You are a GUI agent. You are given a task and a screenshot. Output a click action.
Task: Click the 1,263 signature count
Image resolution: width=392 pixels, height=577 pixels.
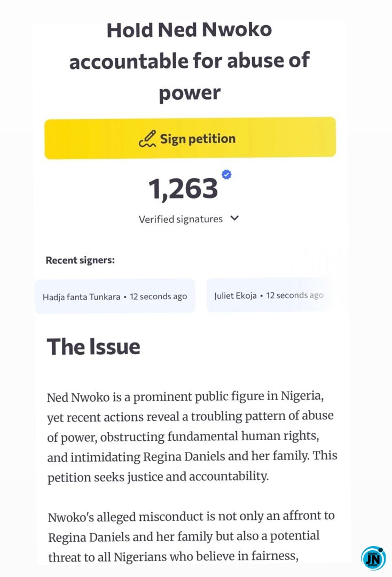(x=183, y=189)
